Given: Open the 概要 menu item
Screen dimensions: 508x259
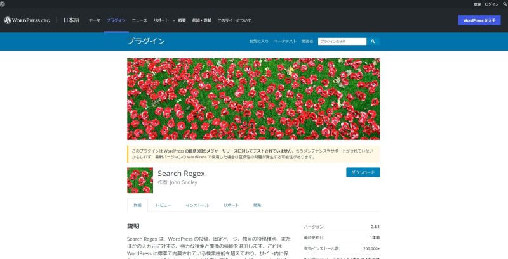Looking at the screenshot, I should click(182, 20).
